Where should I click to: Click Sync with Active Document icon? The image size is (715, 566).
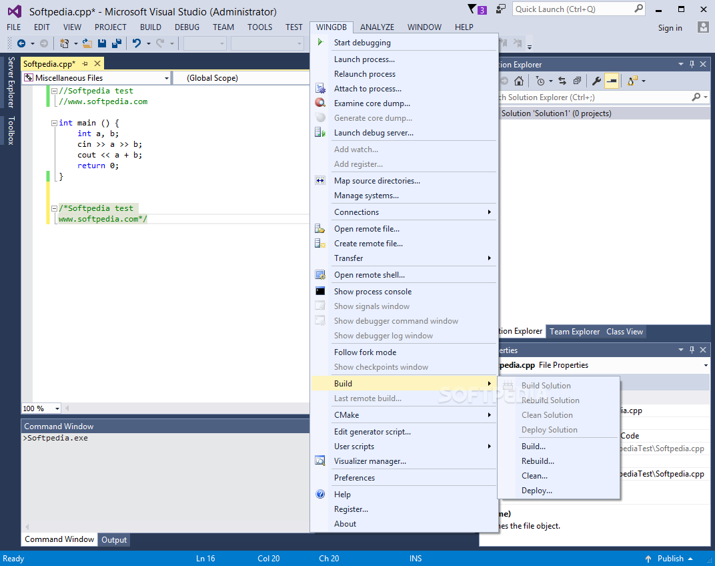pos(562,81)
